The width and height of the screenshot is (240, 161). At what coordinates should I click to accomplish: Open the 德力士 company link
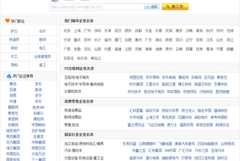(x=172, y=125)
